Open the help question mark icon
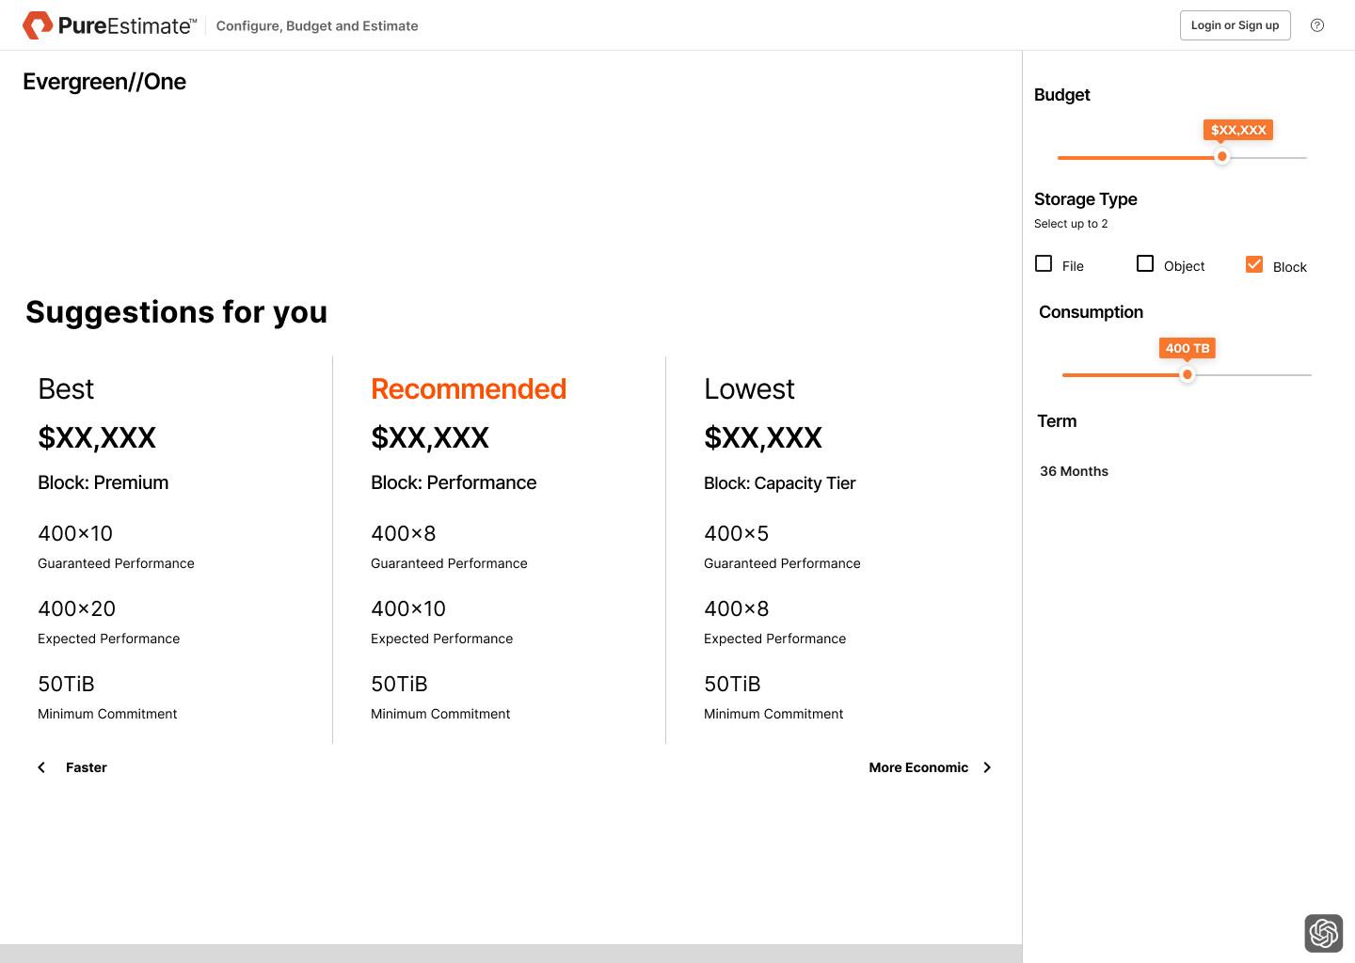Image resolution: width=1355 pixels, height=963 pixels. 1317,25
